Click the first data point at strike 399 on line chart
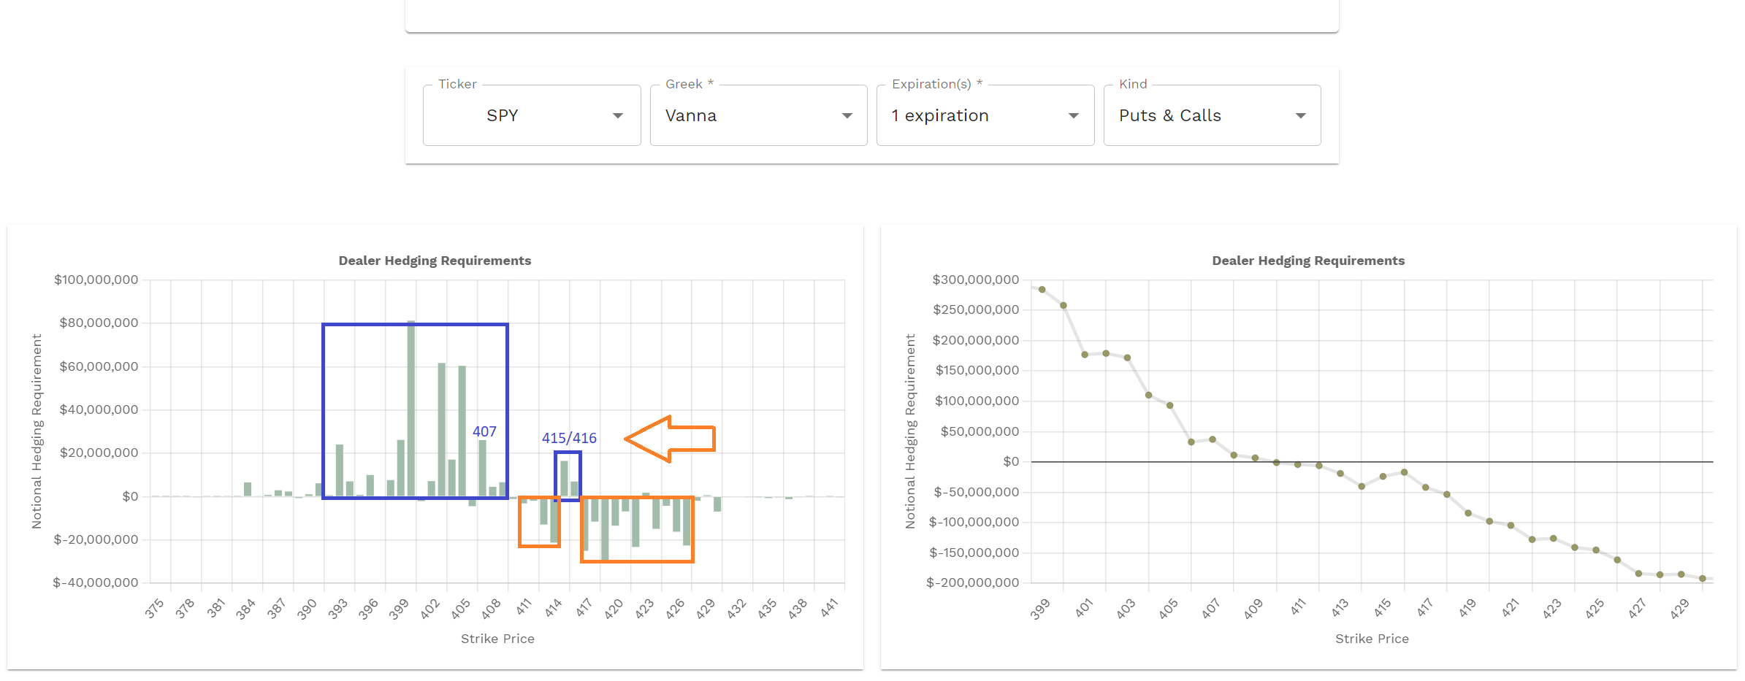Image resolution: width=1745 pixels, height=681 pixels. point(1042,290)
